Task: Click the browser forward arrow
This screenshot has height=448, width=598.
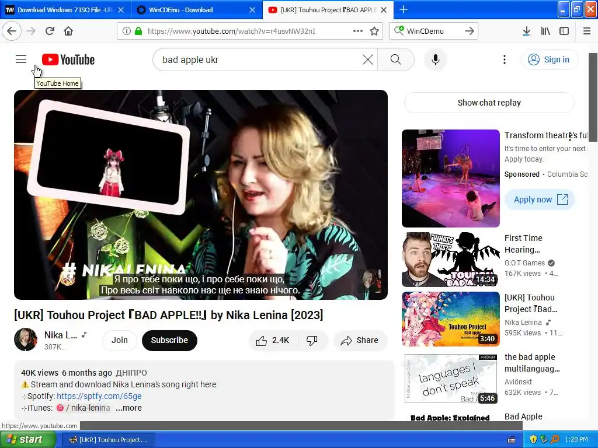Action: tap(32, 31)
